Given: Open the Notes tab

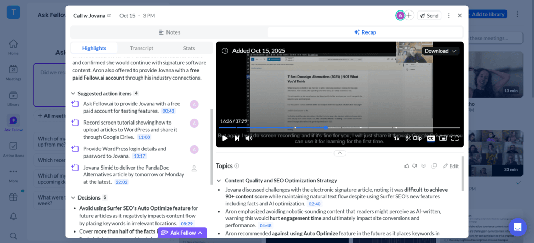Looking at the screenshot, I should pos(169,32).
